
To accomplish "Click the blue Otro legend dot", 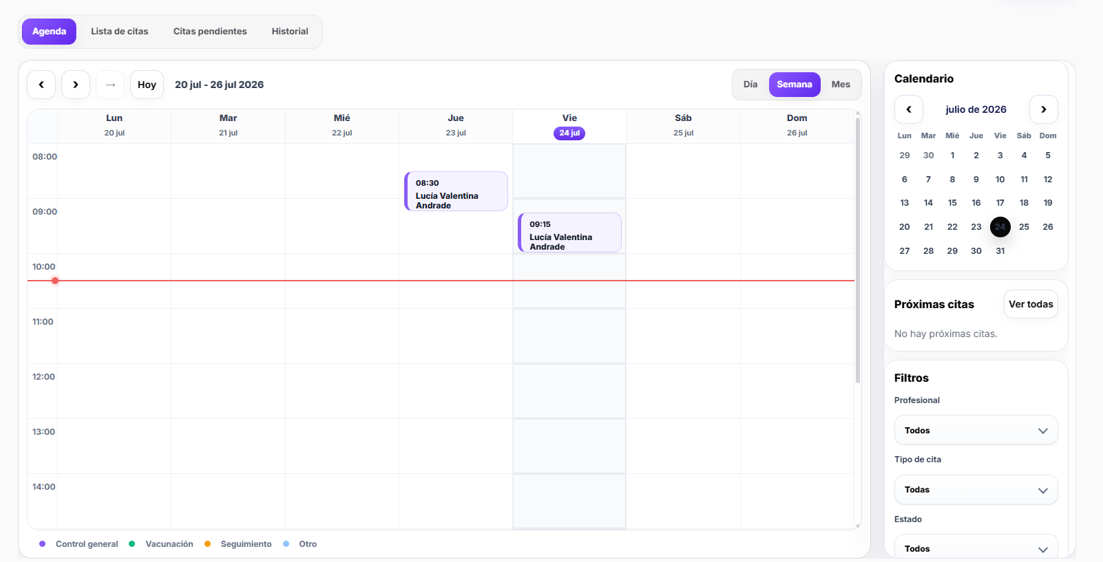I will click(286, 544).
